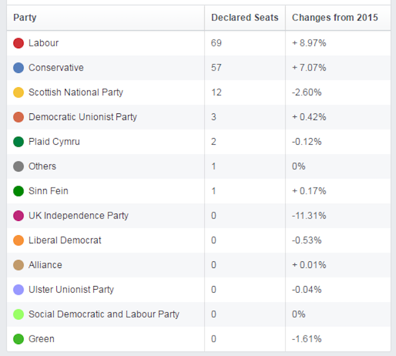Image resolution: width=396 pixels, height=356 pixels.
Task: Sort by the Party column header
Action: [x=25, y=17]
